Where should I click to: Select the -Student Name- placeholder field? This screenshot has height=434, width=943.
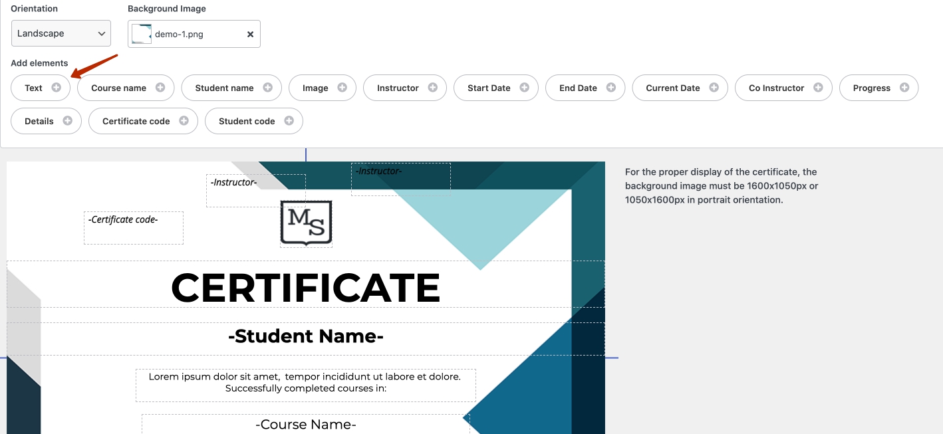[x=305, y=336]
